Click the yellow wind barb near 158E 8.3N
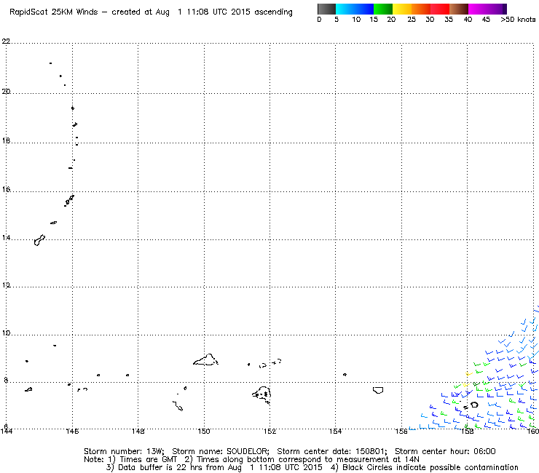The width and height of the screenshot is (539, 473). (x=469, y=373)
